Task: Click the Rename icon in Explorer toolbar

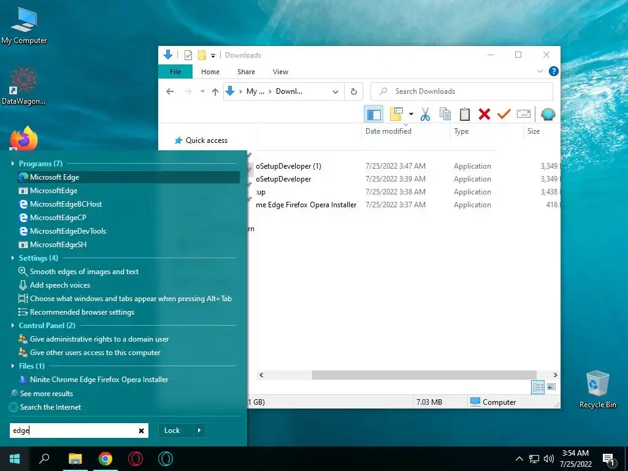Action: pyautogui.click(x=524, y=114)
